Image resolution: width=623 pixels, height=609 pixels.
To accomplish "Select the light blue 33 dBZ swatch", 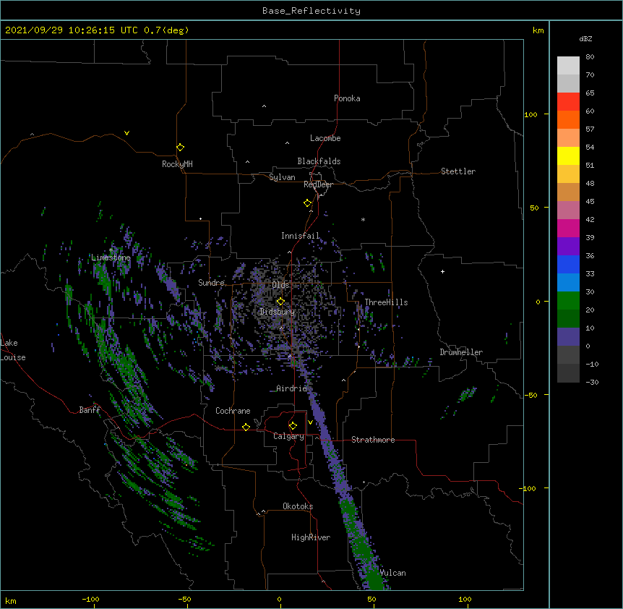I will [568, 282].
